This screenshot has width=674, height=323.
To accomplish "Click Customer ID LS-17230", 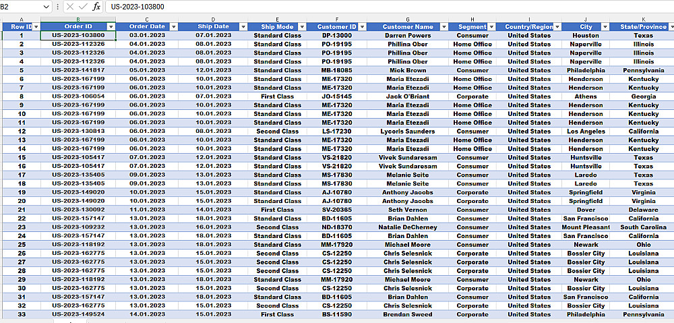I will point(337,131).
